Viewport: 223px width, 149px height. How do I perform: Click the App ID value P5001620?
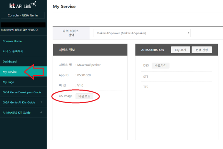pyautogui.click(x=84, y=75)
